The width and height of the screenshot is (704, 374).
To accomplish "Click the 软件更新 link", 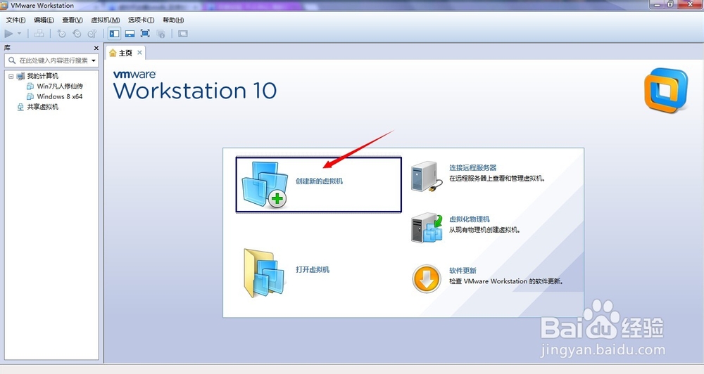I will (463, 271).
